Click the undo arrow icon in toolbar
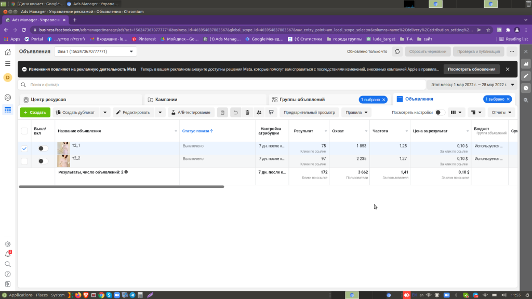 click(235, 112)
